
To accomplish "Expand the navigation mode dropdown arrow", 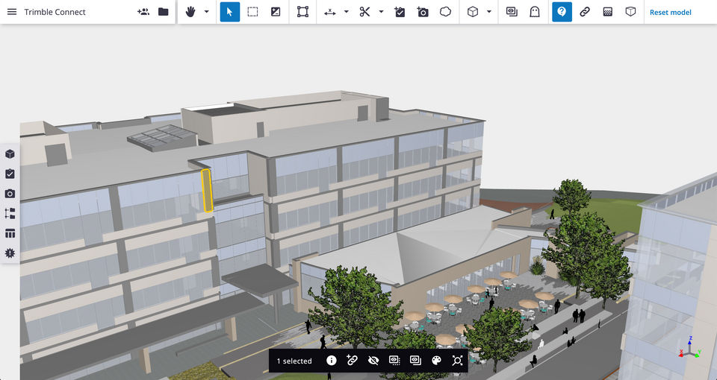I will coord(206,12).
